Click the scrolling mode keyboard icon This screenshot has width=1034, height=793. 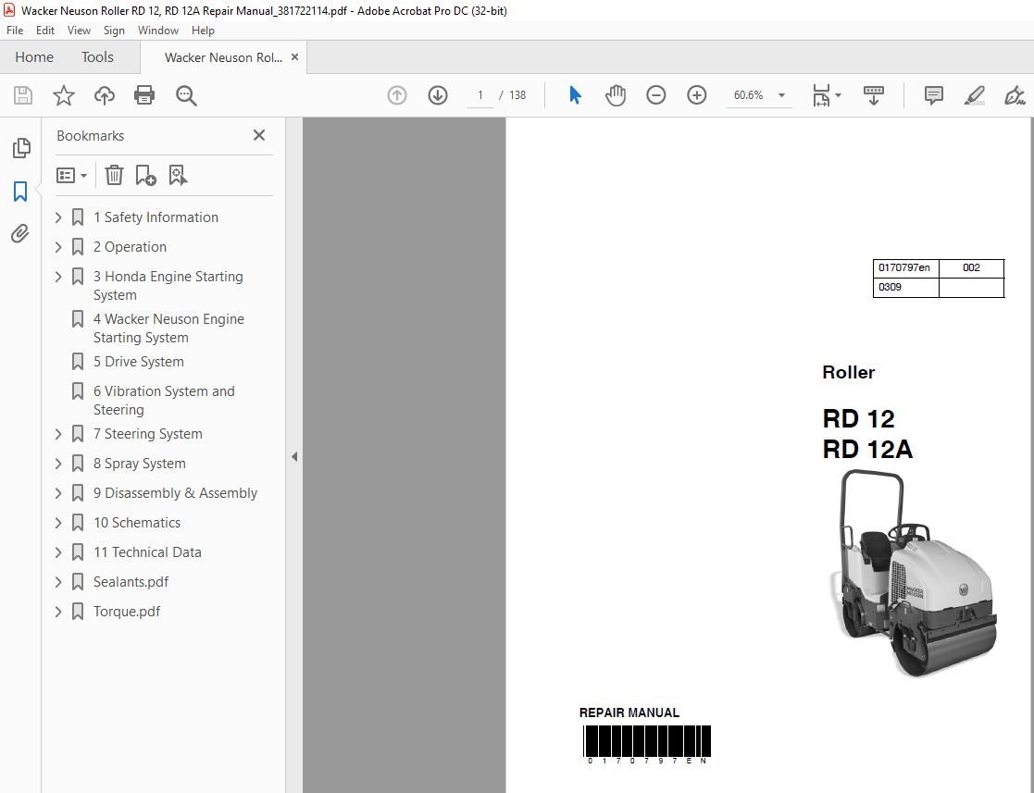tap(874, 95)
